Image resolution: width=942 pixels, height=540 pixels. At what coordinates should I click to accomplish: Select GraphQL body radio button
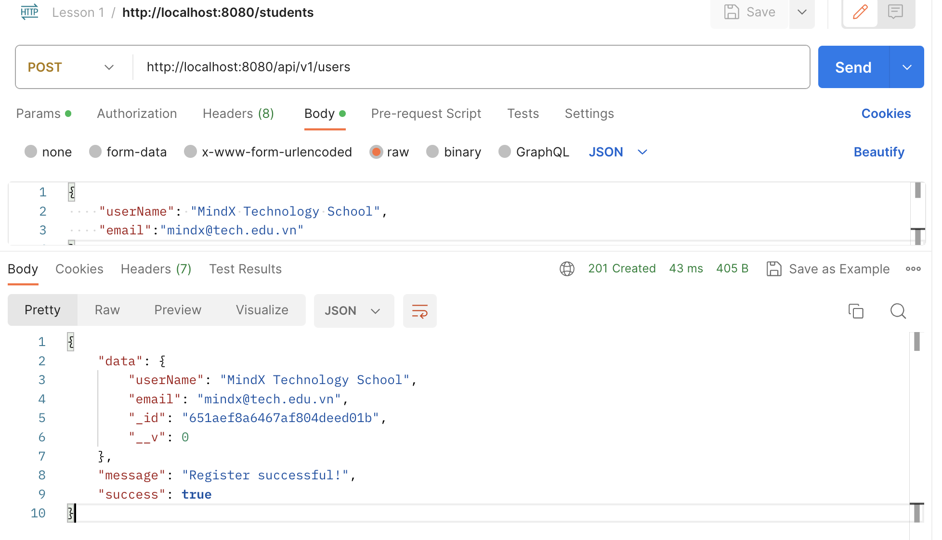tap(504, 152)
